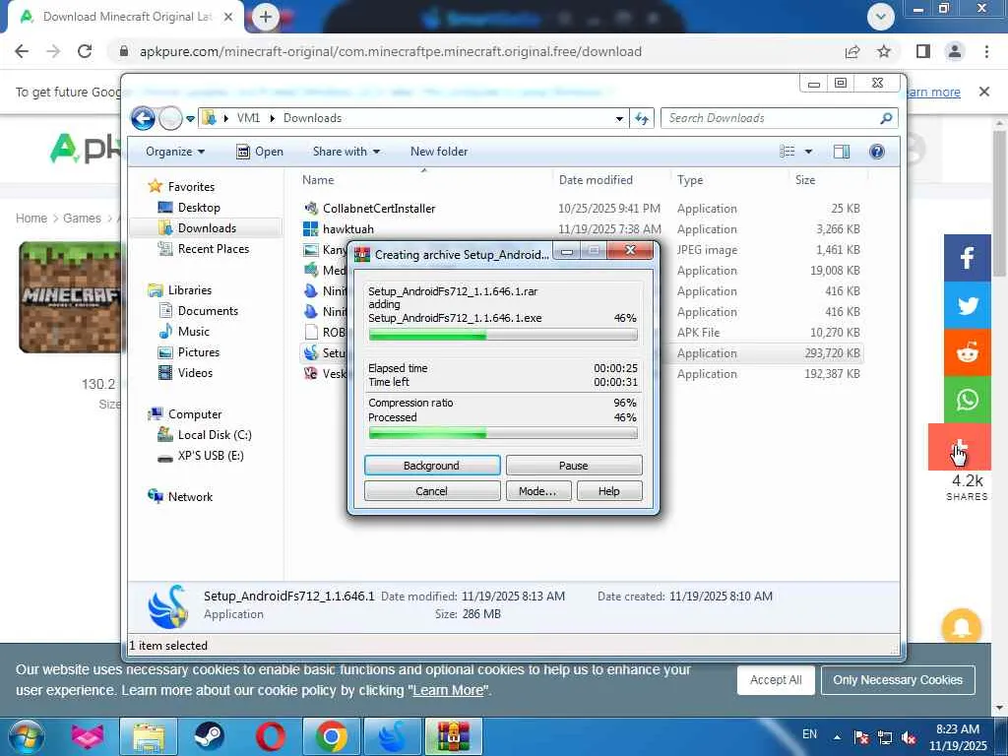This screenshot has width=1008, height=756.
Task: Click the Chrome back button
Action: (22, 51)
